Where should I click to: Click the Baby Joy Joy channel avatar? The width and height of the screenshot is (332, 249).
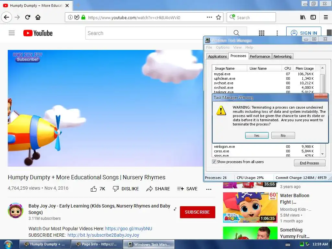[16, 210]
